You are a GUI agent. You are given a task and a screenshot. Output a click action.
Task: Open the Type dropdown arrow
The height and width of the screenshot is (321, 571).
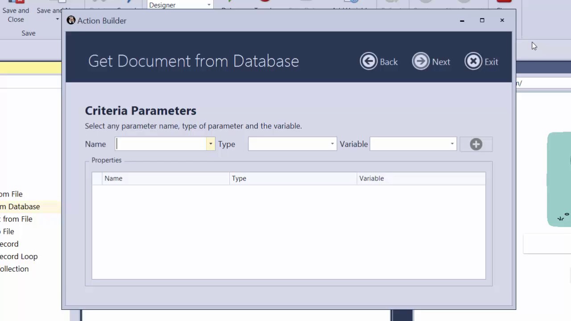[x=332, y=144]
